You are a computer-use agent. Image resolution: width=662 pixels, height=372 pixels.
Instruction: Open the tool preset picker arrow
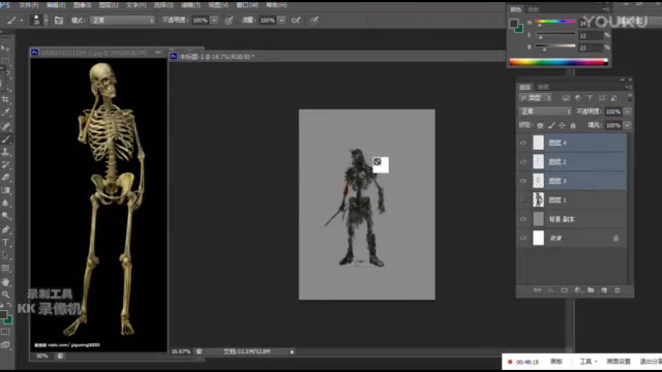(x=21, y=20)
